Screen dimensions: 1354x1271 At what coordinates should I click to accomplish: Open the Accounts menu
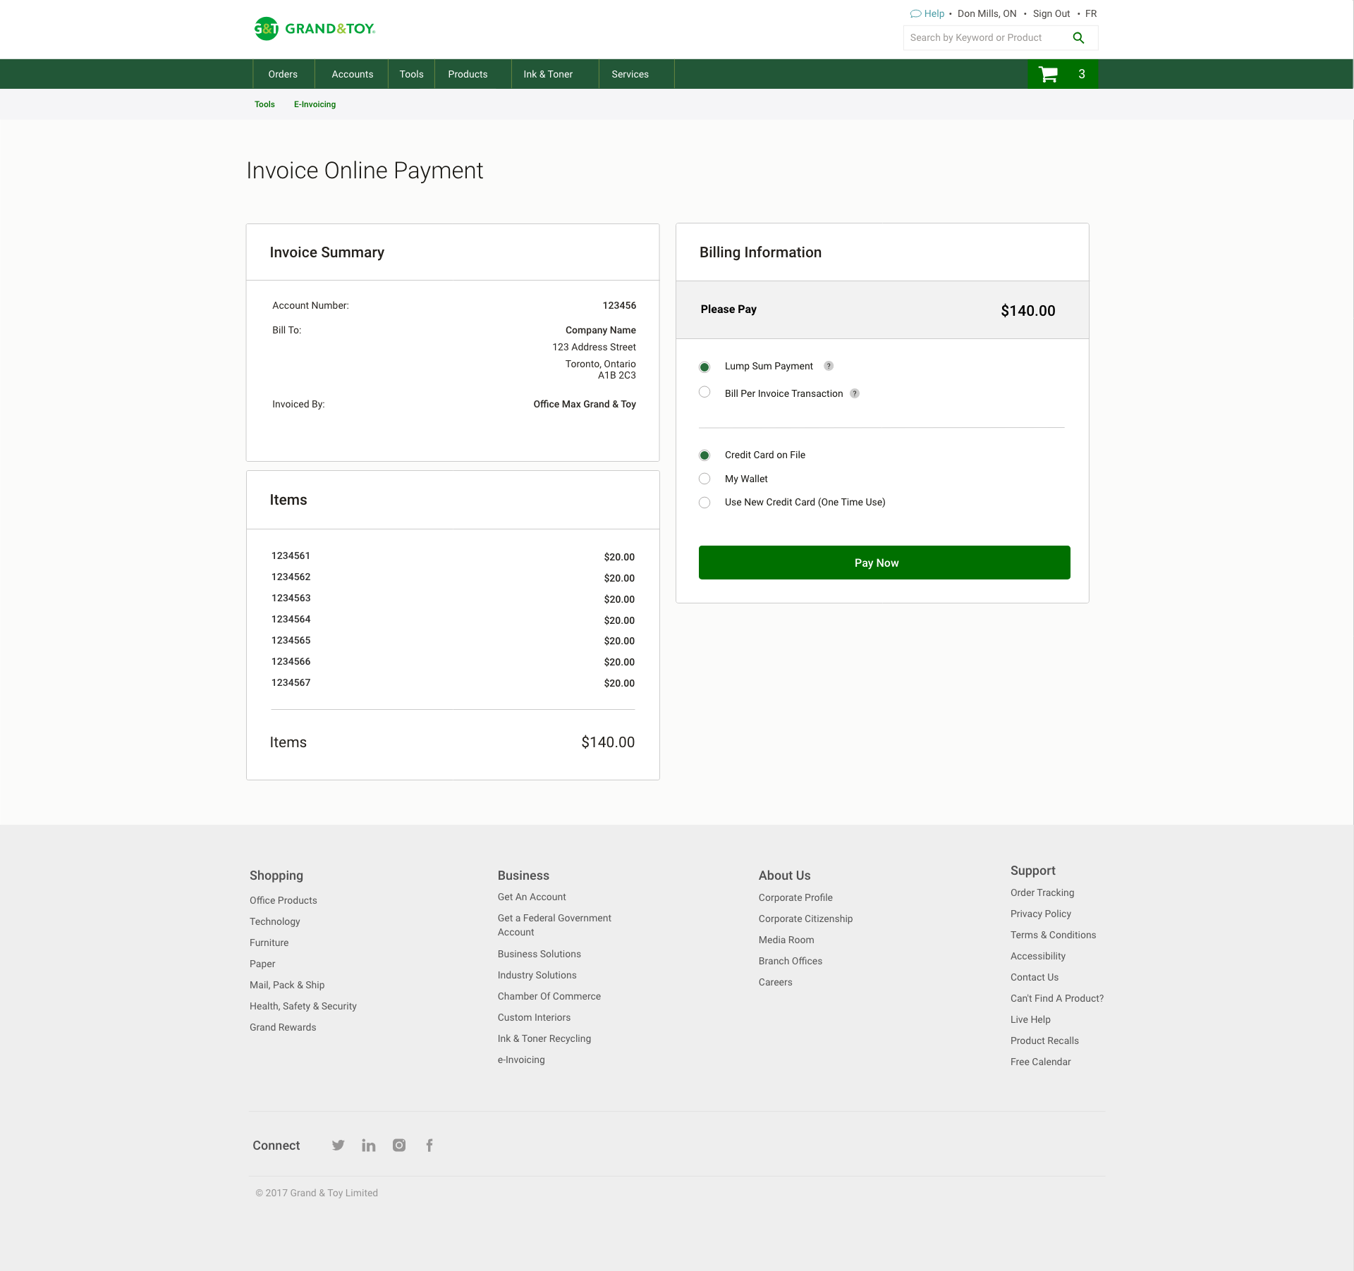(x=353, y=74)
